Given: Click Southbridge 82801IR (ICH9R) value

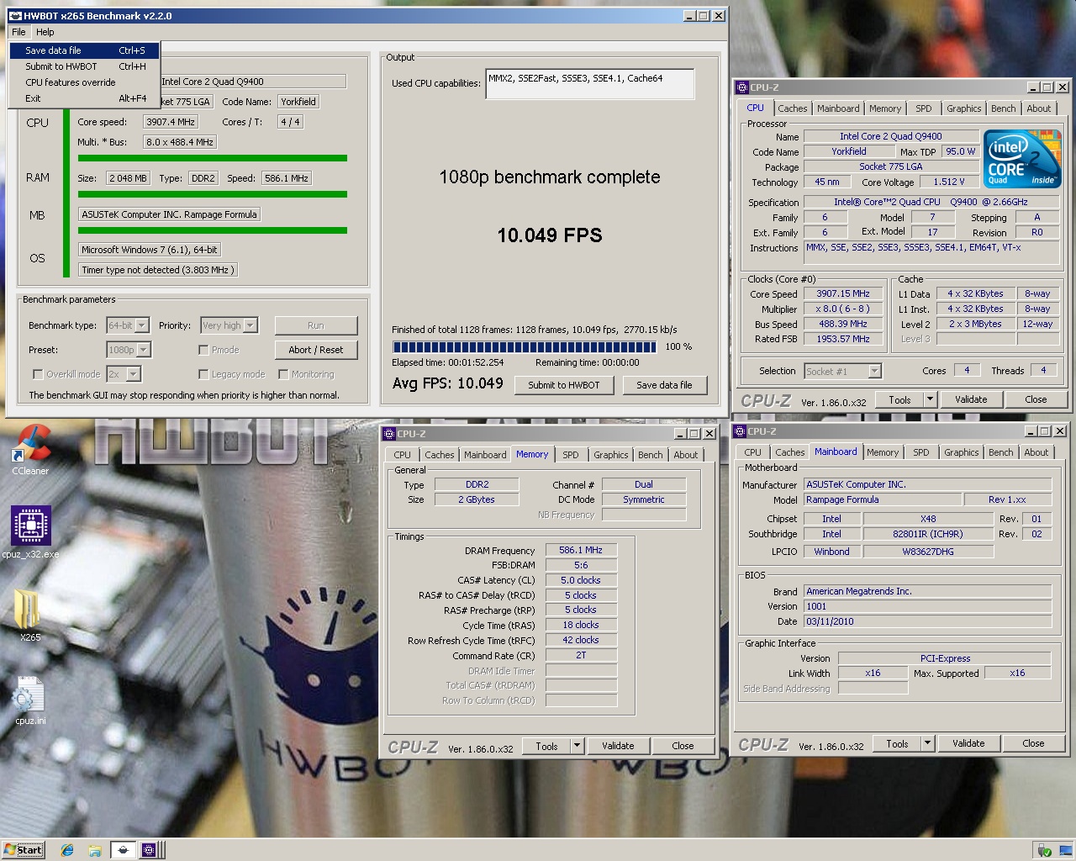Looking at the screenshot, I should tap(928, 534).
